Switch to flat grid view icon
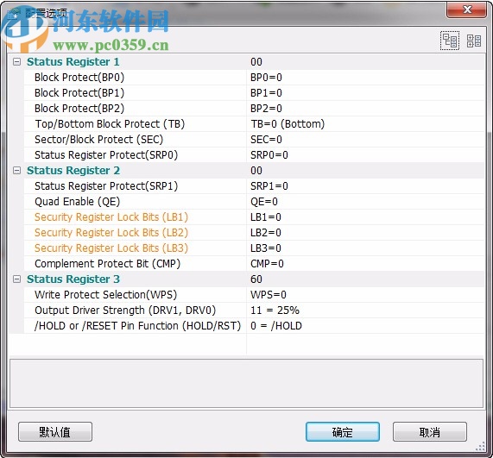This screenshot has height=458, width=493. [474, 41]
